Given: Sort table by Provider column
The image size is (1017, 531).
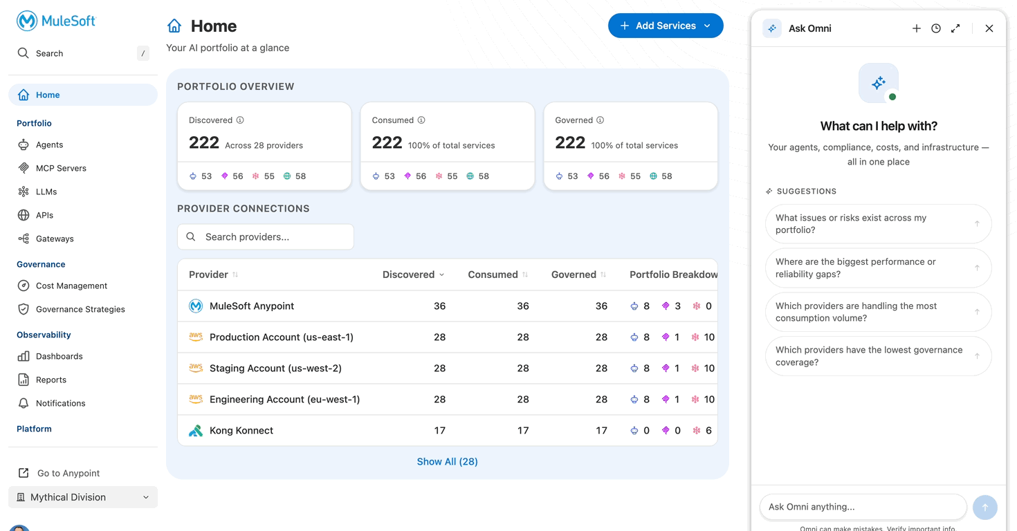Looking at the screenshot, I should tap(213, 274).
